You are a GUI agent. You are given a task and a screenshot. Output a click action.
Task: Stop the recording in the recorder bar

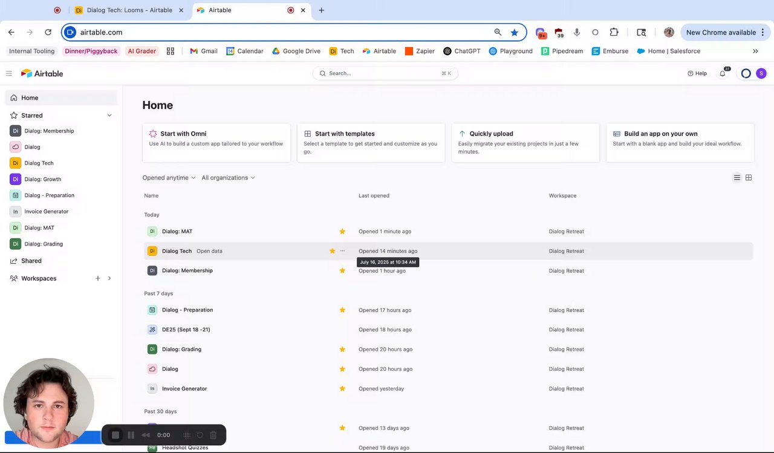(115, 435)
